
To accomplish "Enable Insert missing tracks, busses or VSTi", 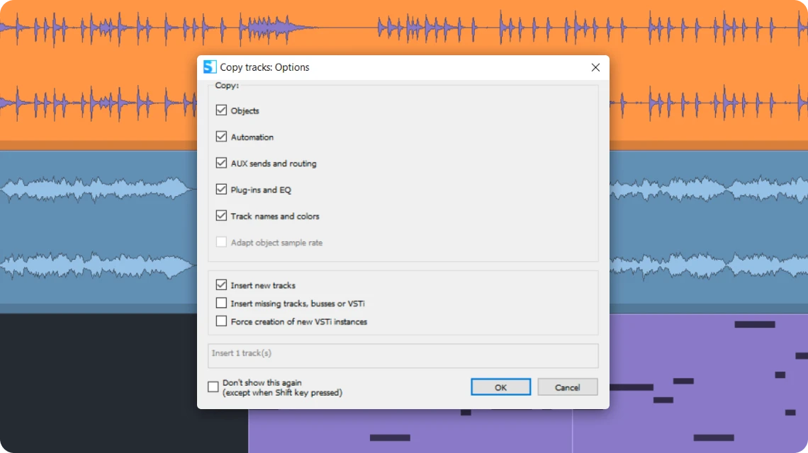I will (x=221, y=303).
